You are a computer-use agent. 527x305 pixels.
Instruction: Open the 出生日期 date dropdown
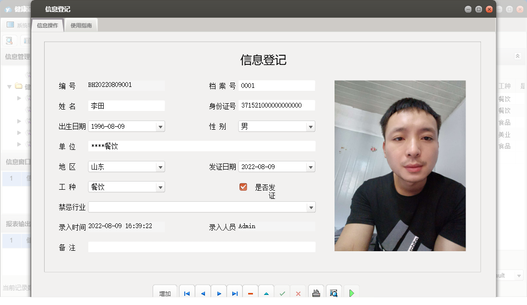[x=160, y=127]
